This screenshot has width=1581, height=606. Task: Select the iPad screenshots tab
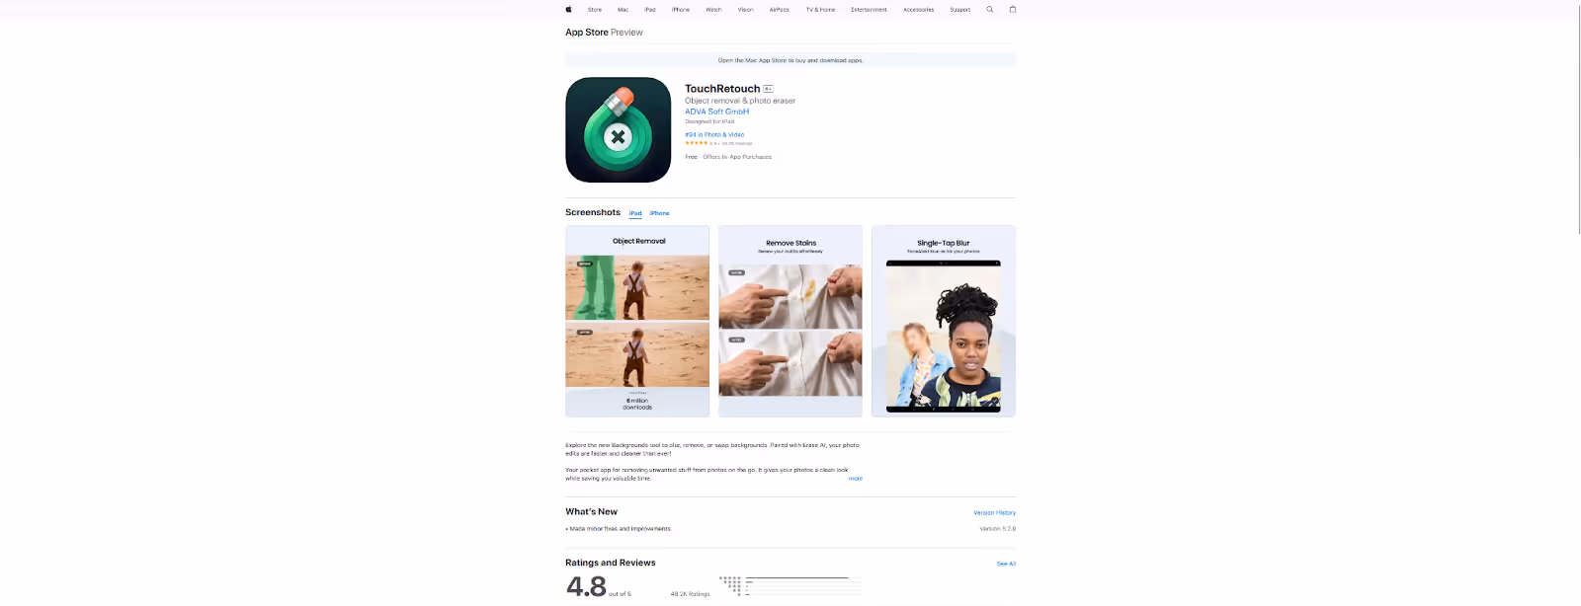click(x=635, y=213)
